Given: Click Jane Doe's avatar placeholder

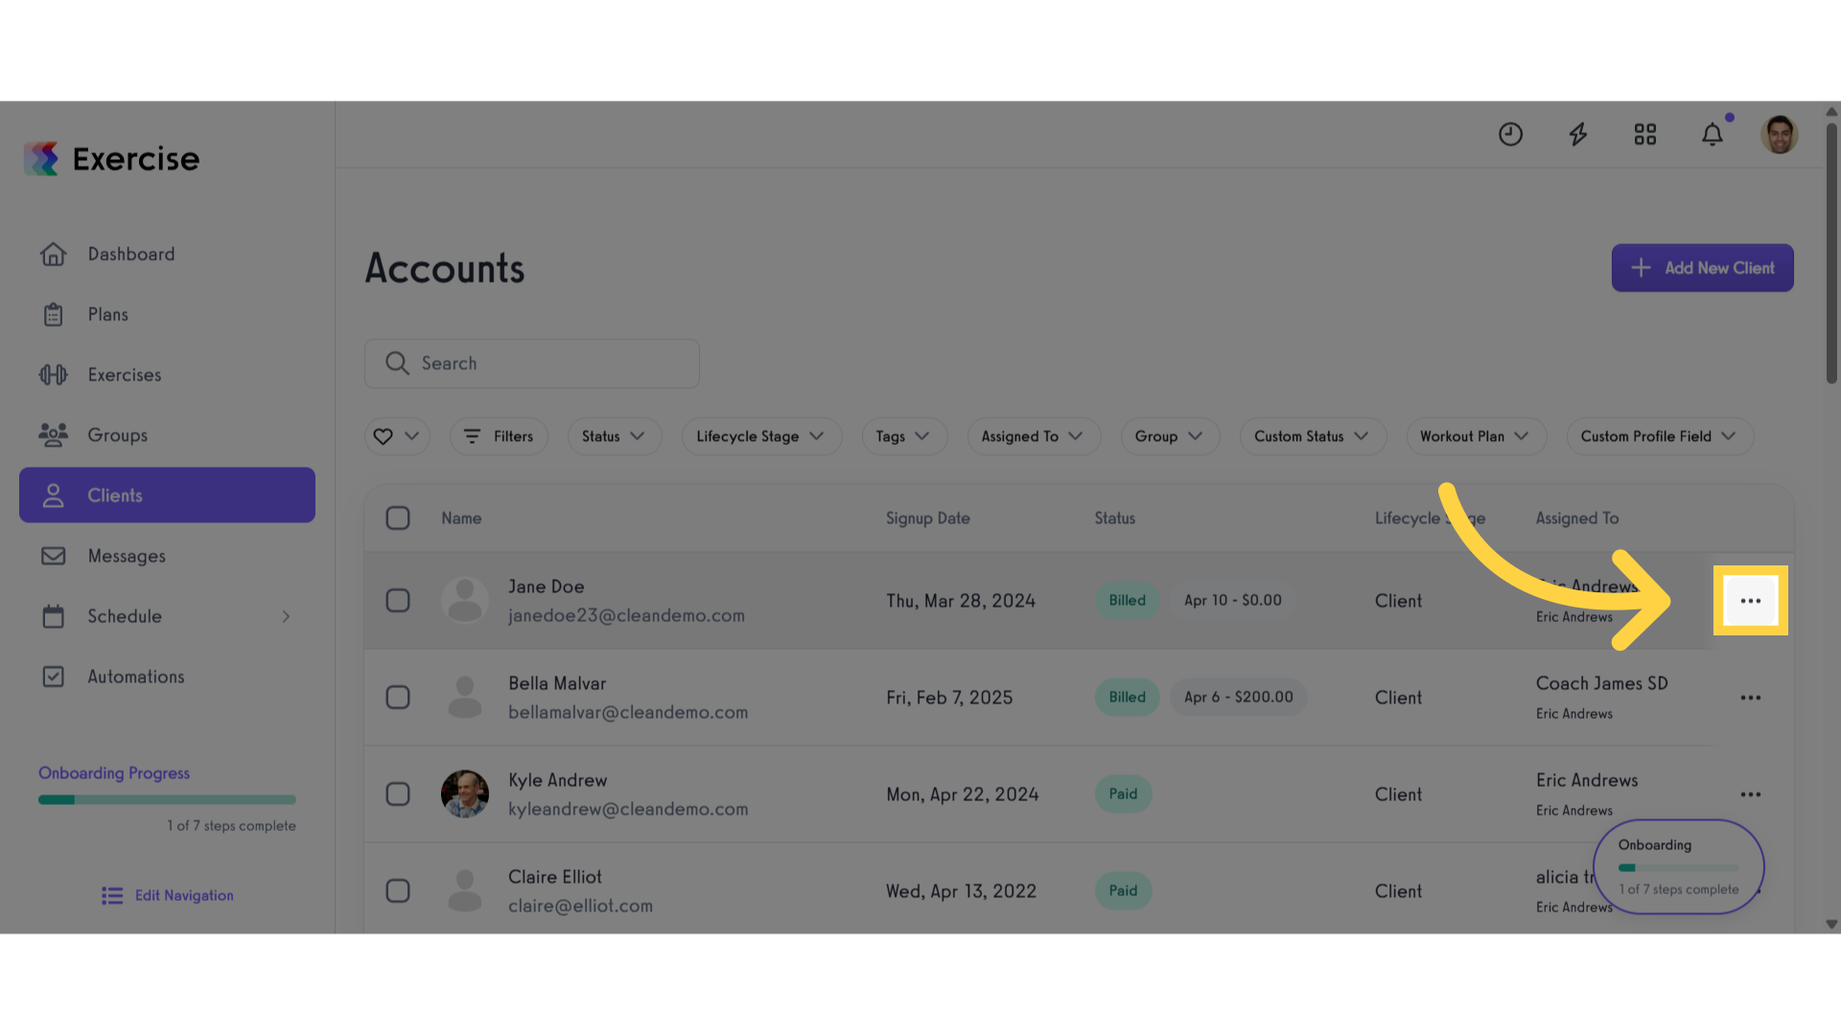Looking at the screenshot, I should (x=465, y=601).
